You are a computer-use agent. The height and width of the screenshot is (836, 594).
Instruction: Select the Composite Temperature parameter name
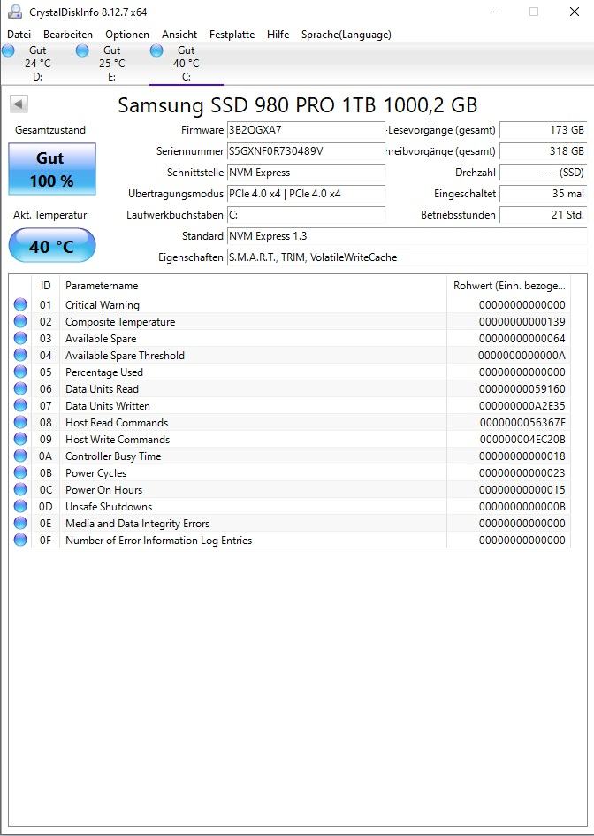coord(120,321)
